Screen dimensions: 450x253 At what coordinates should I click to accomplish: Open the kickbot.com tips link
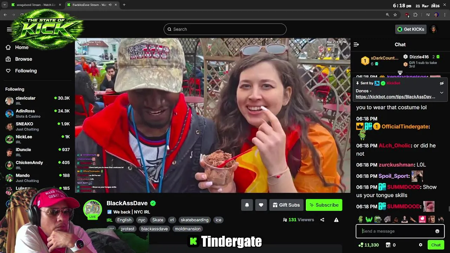click(395, 97)
